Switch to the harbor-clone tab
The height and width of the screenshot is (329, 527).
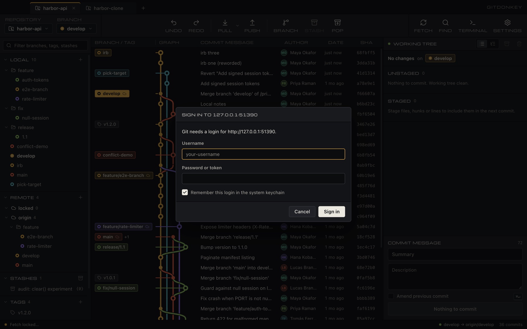coord(108,8)
